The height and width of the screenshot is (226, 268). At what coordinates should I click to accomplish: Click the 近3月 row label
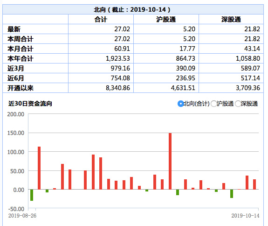pos(15,68)
